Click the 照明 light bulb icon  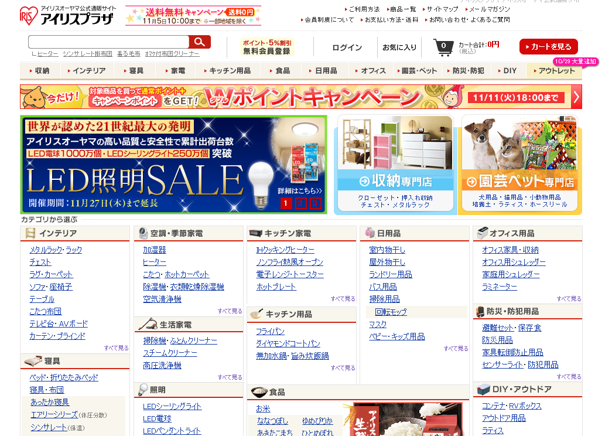click(x=143, y=390)
